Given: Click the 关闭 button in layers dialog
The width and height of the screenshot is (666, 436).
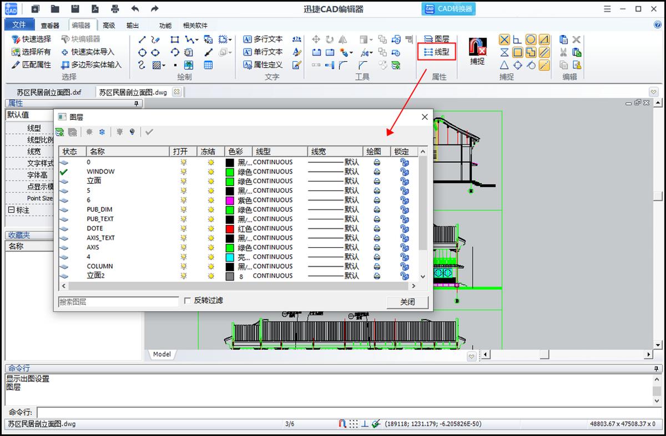Looking at the screenshot, I should point(407,302).
